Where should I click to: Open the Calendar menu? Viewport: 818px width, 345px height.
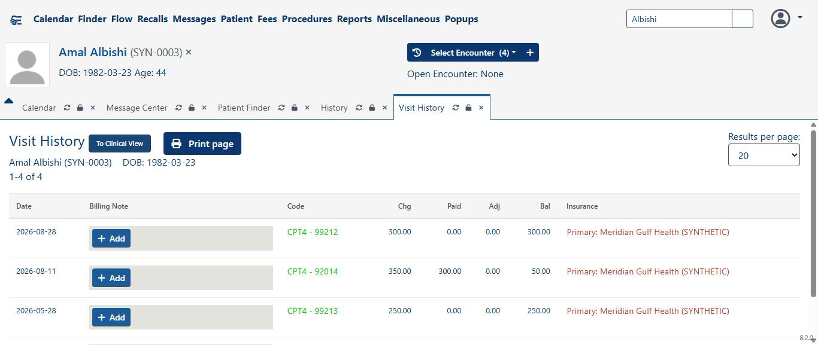pos(53,19)
